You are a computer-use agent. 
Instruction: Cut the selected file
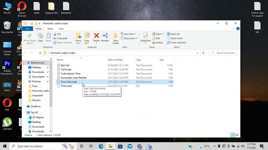[x=57, y=34]
